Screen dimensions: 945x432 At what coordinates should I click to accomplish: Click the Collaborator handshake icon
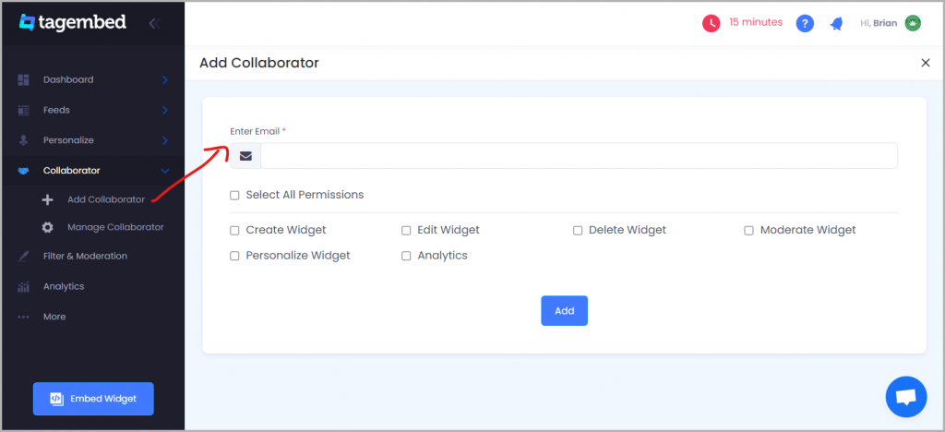(23, 171)
